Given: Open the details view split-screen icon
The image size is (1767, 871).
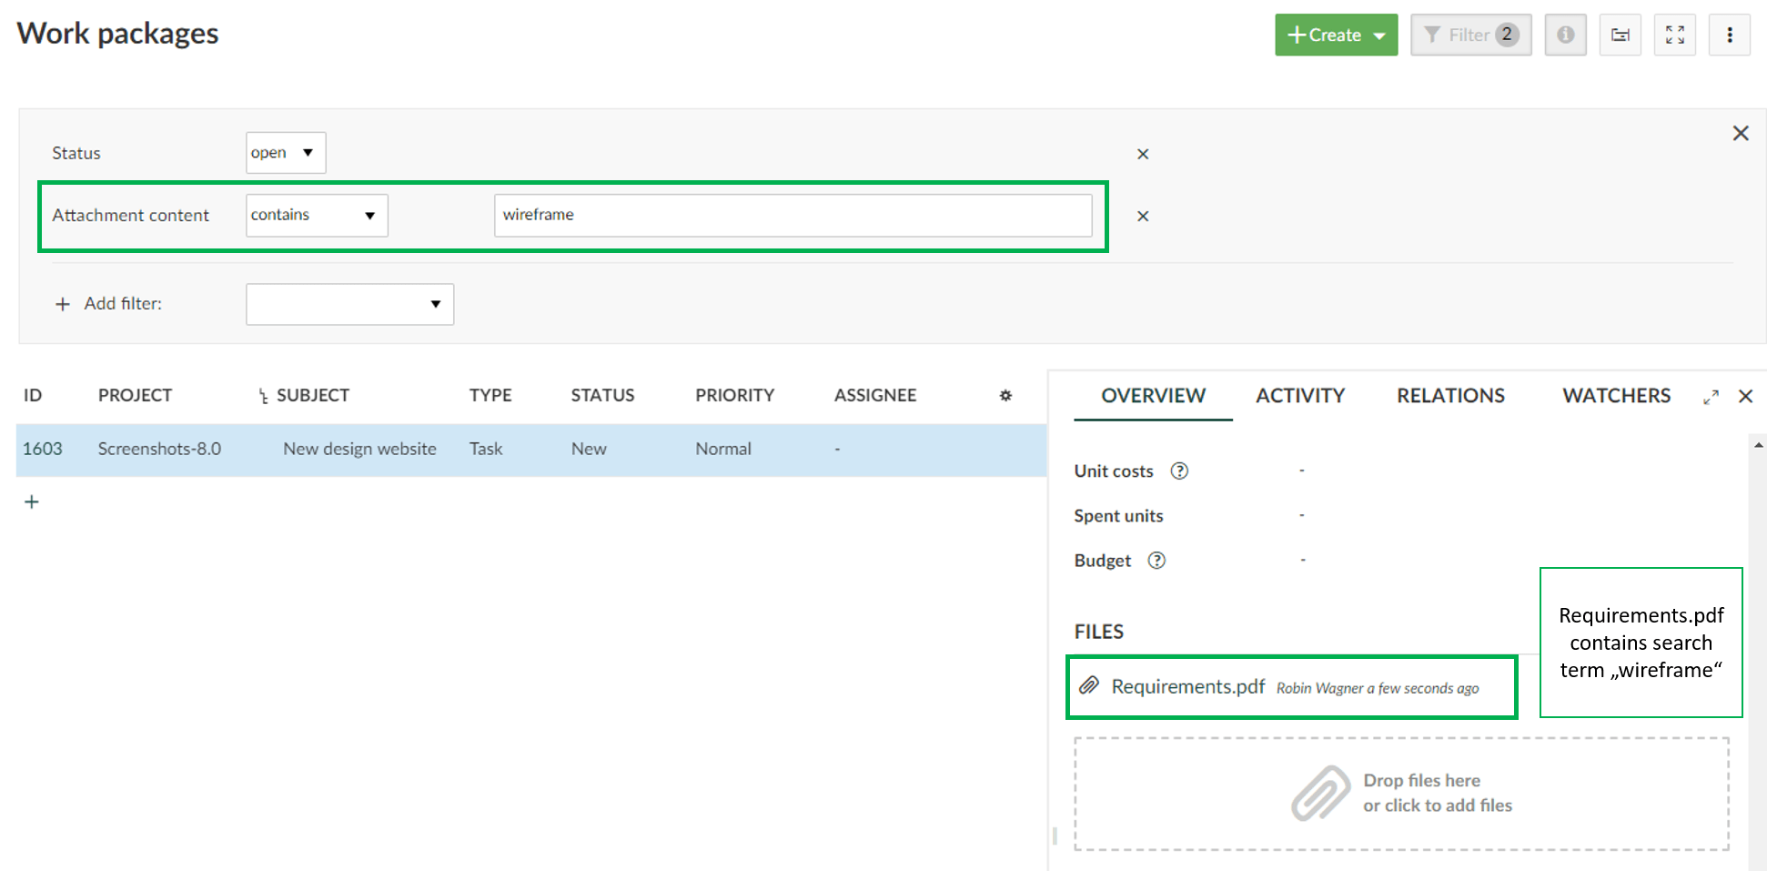Looking at the screenshot, I should [1620, 35].
